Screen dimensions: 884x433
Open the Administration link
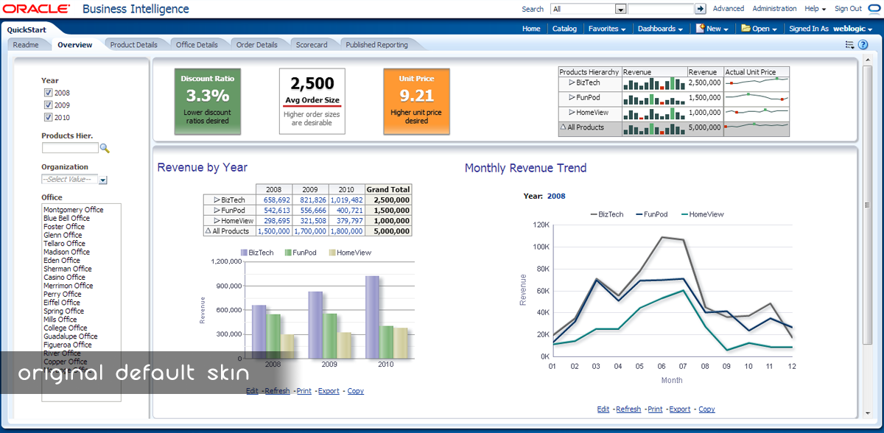click(x=774, y=9)
